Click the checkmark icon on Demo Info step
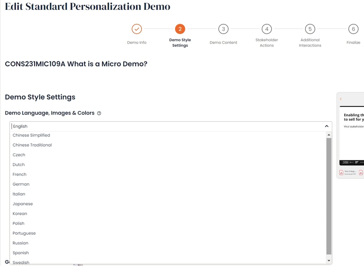 (x=136, y=29)
